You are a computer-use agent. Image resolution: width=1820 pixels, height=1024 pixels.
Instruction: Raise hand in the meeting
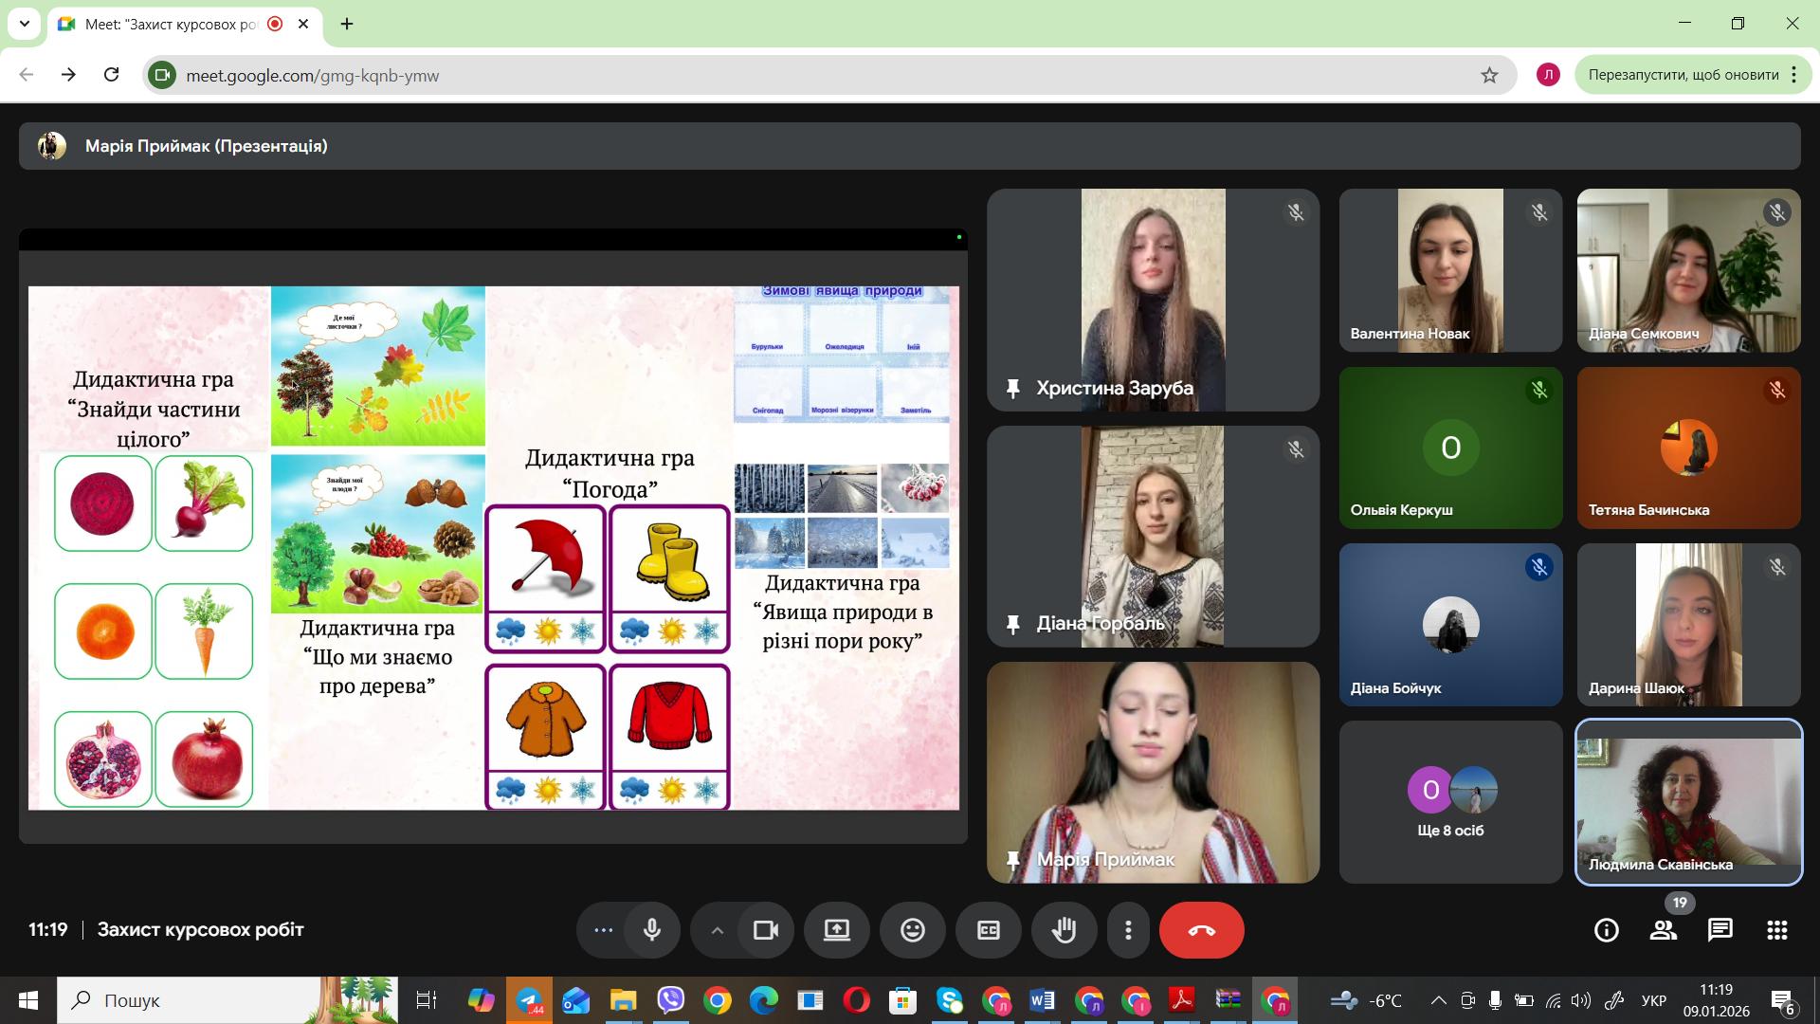pyautogui.click(x=1064, y=930)
